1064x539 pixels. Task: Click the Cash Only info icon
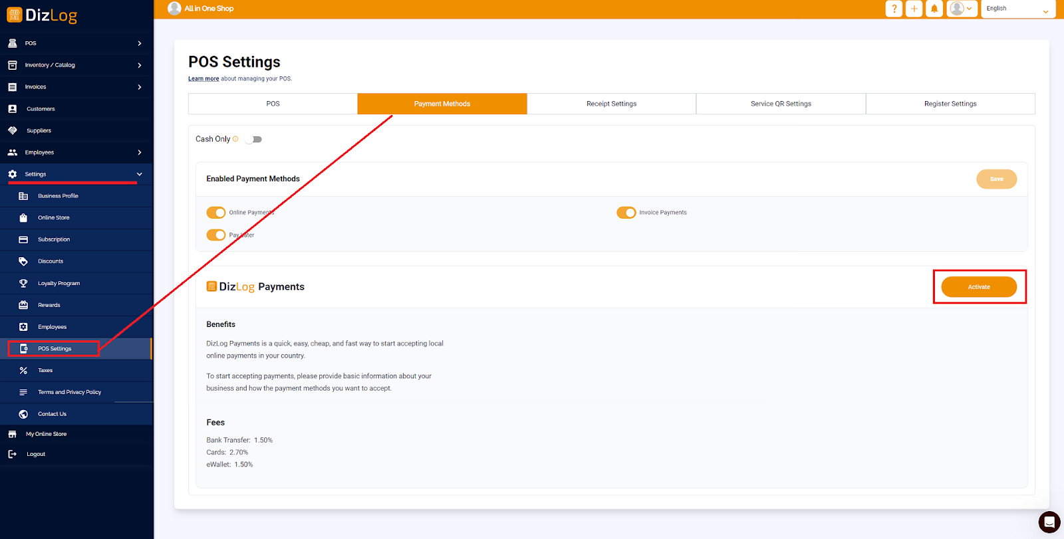pos(235,139)
